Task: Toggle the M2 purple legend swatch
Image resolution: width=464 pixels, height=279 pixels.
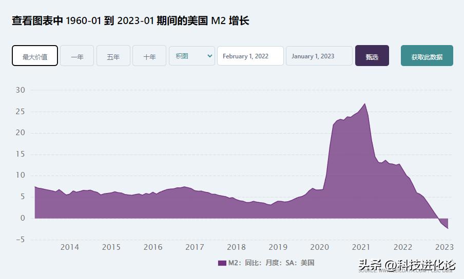Action: click(x=222, y=263)
